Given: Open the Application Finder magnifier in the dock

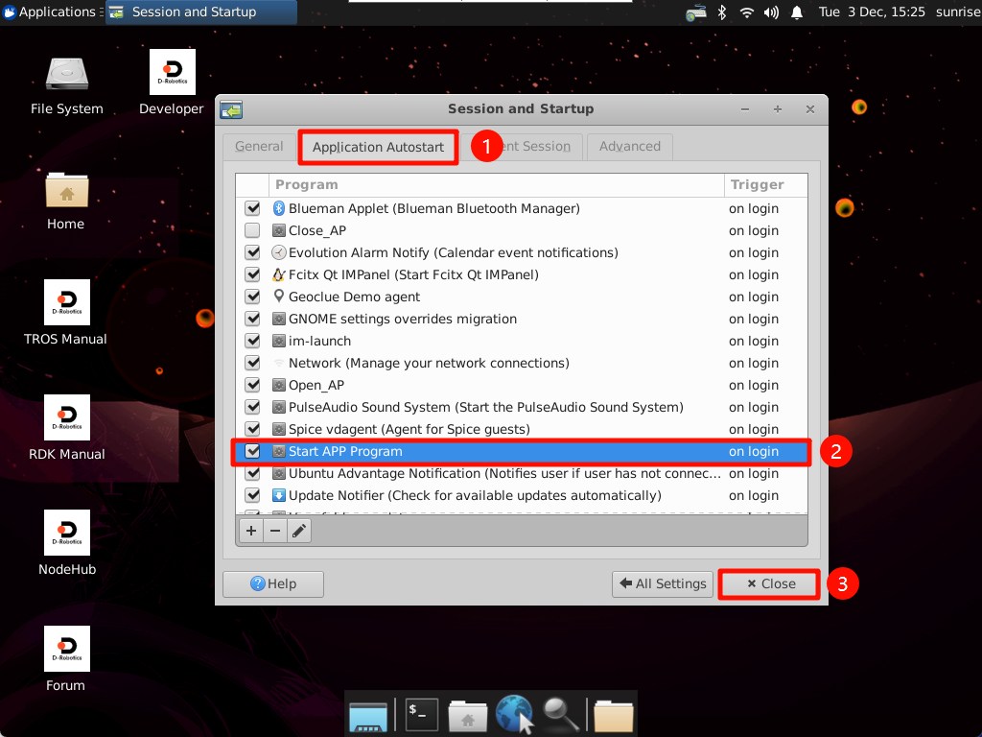Looking at the screenshot, I should click(x=559, y=715).
